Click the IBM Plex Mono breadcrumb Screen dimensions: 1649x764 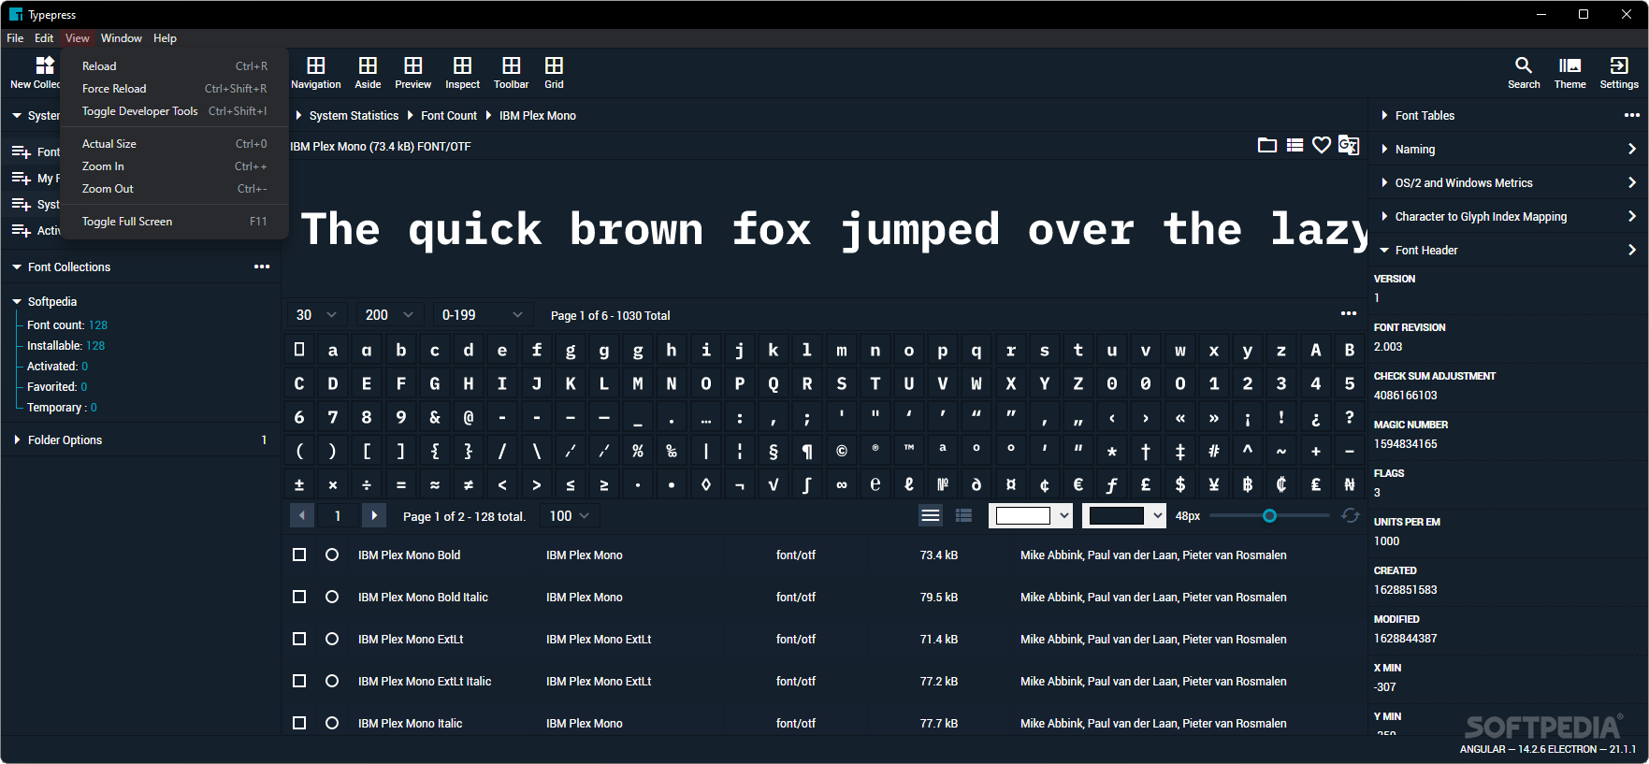click(x=538, y=115)
